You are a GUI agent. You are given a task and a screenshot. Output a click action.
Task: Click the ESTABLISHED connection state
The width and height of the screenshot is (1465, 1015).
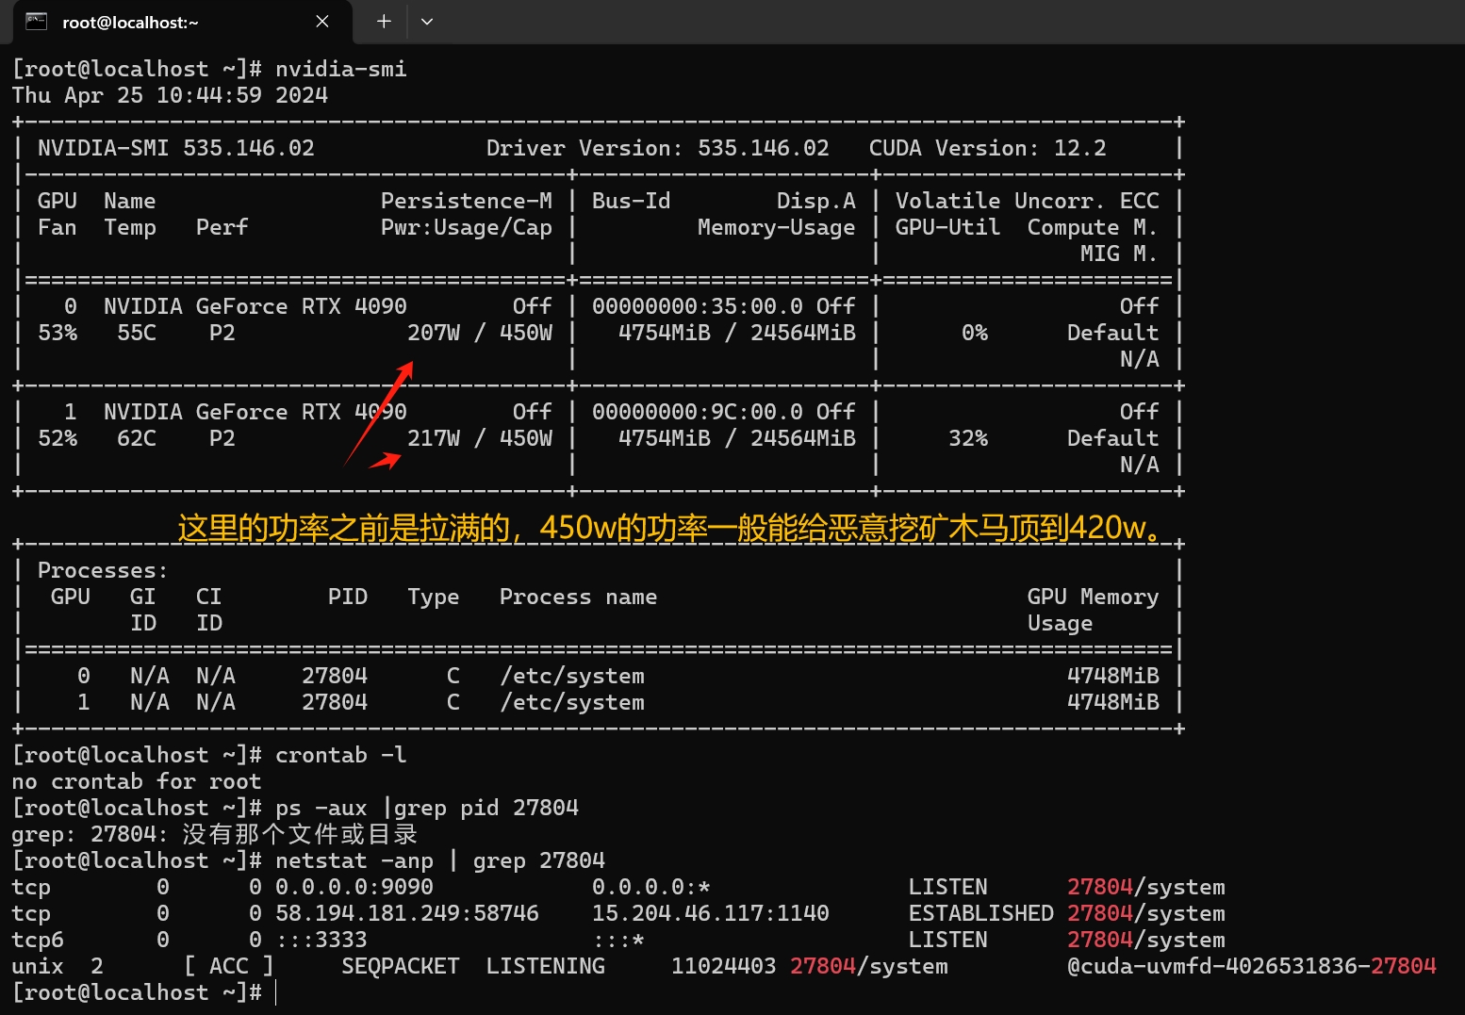[980, 913]
